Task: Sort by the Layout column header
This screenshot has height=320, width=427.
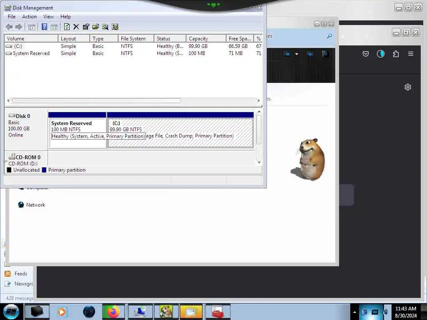Action: click(74, 39)
